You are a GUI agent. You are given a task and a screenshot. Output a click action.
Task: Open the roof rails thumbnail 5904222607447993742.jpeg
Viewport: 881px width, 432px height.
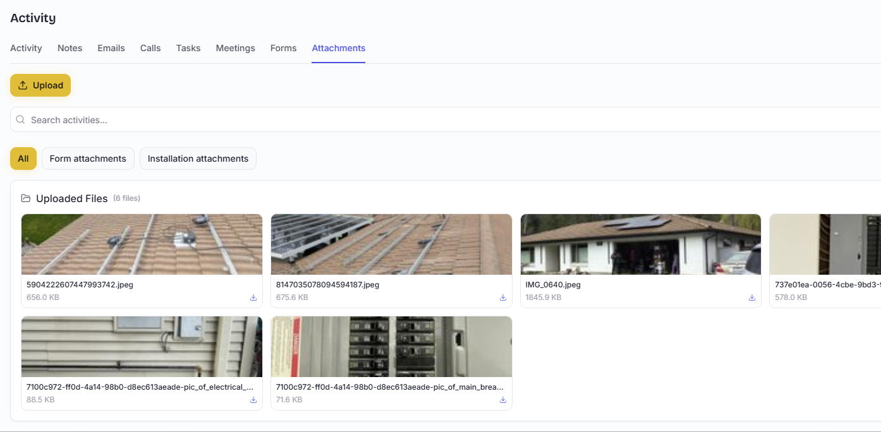coord(142,244)
